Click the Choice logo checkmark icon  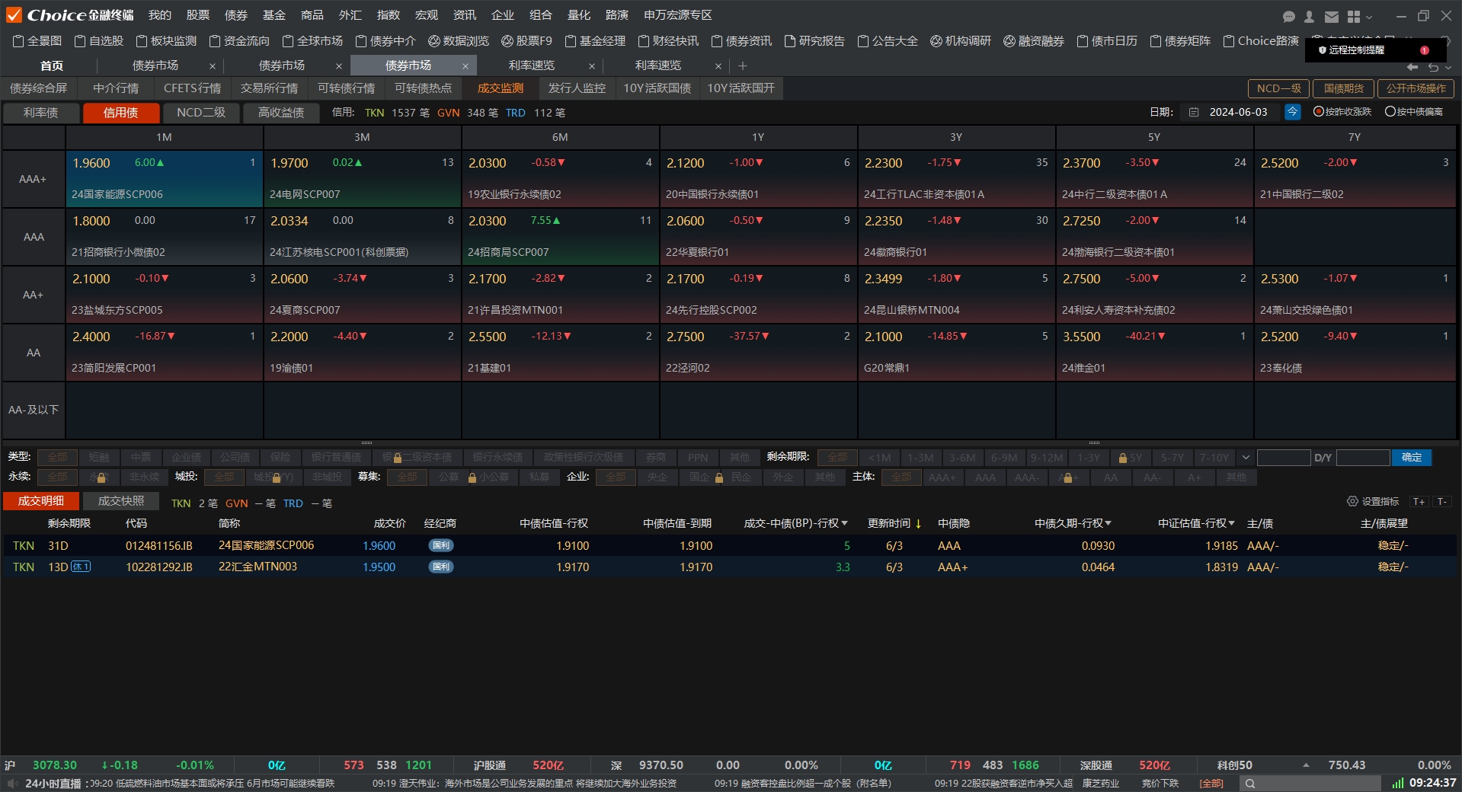pyautogui.click(x=14, y=15)
